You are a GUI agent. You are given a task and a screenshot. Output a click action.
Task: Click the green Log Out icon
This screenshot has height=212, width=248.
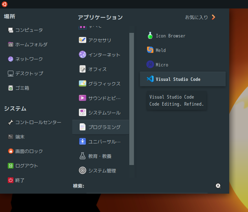[x=11, y=166]
